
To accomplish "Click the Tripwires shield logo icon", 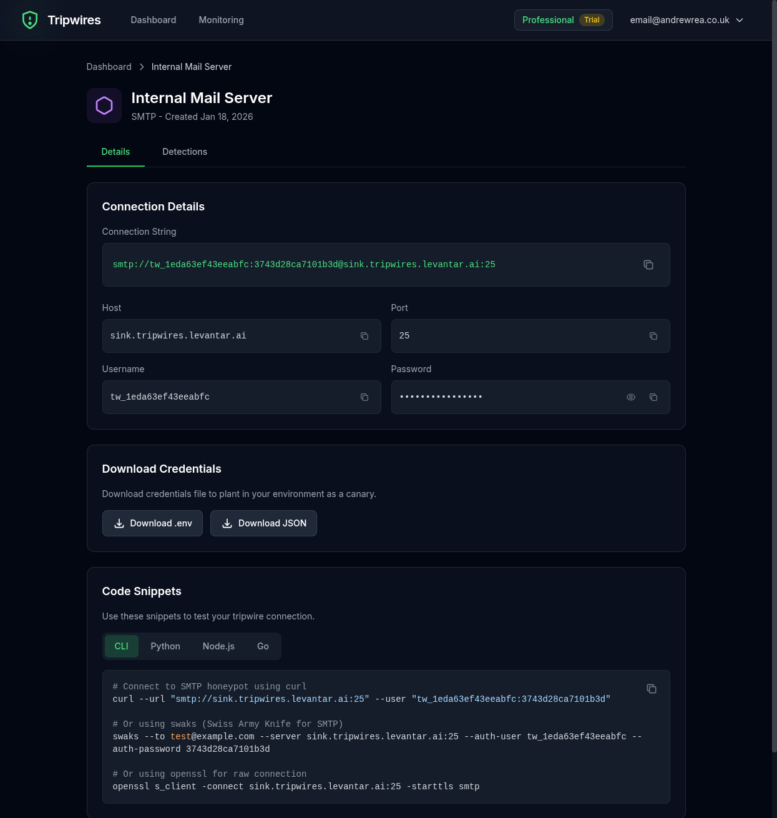I will coord(30,20).
